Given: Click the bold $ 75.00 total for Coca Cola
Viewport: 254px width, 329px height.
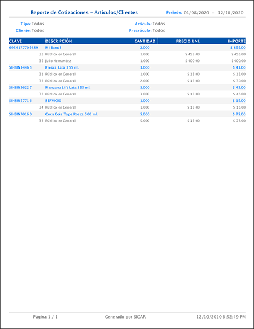Looking at the screenshot, I should (239, 114).
